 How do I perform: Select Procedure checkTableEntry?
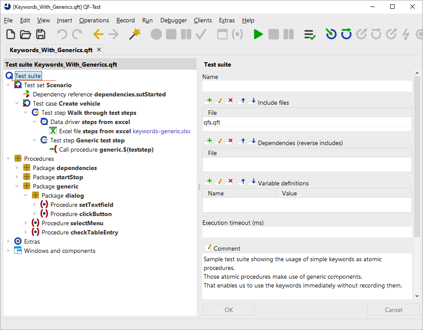pyautogui.click(x=75, y=232)
